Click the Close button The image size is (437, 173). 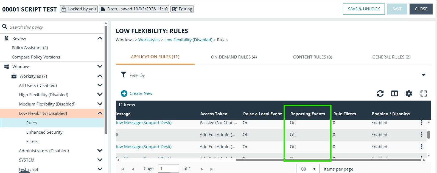click(421, 9)
